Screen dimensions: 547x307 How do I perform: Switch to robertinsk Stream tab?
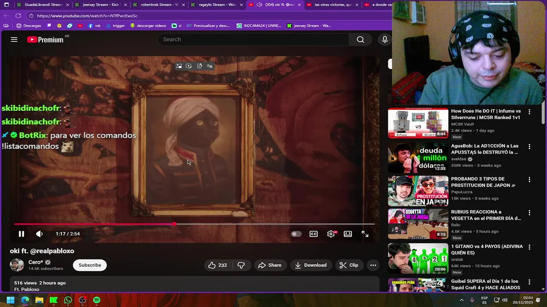159,5
